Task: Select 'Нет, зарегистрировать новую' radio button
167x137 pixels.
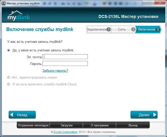Action: (x=9, y=77)
